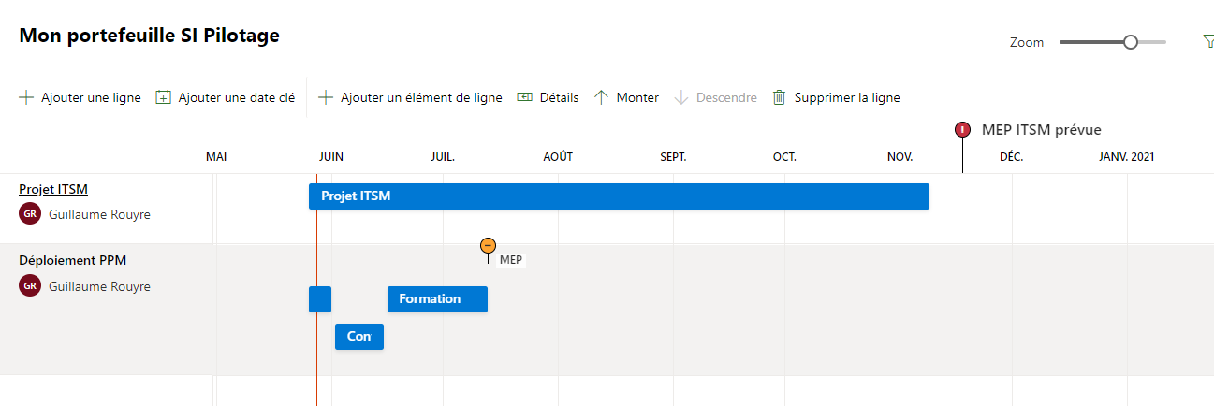Select the truncated Con task bar
This screenshot has height=406, width=1214.
pyautogui.click(x=359, y=337)
